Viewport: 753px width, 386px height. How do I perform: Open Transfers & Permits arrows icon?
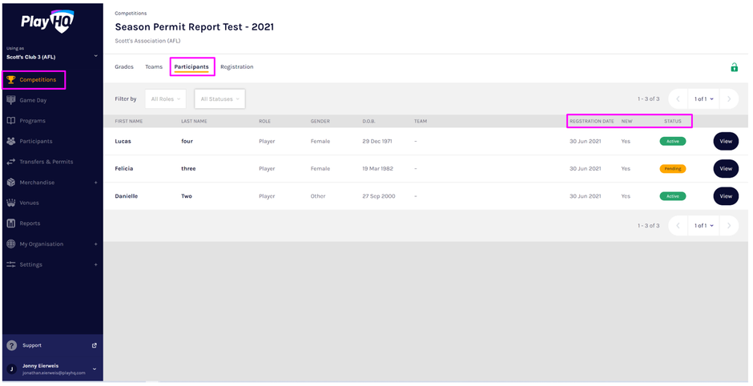pyautogui.click(x=11, y=162)
